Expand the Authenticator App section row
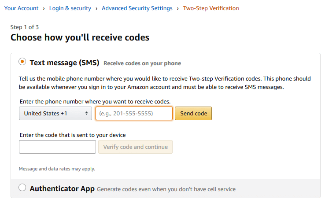 point(166,188)
